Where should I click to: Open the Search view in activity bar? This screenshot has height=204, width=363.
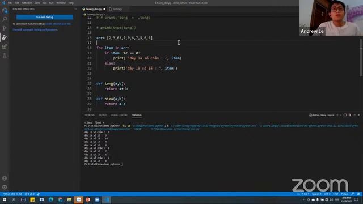point(5,19)
